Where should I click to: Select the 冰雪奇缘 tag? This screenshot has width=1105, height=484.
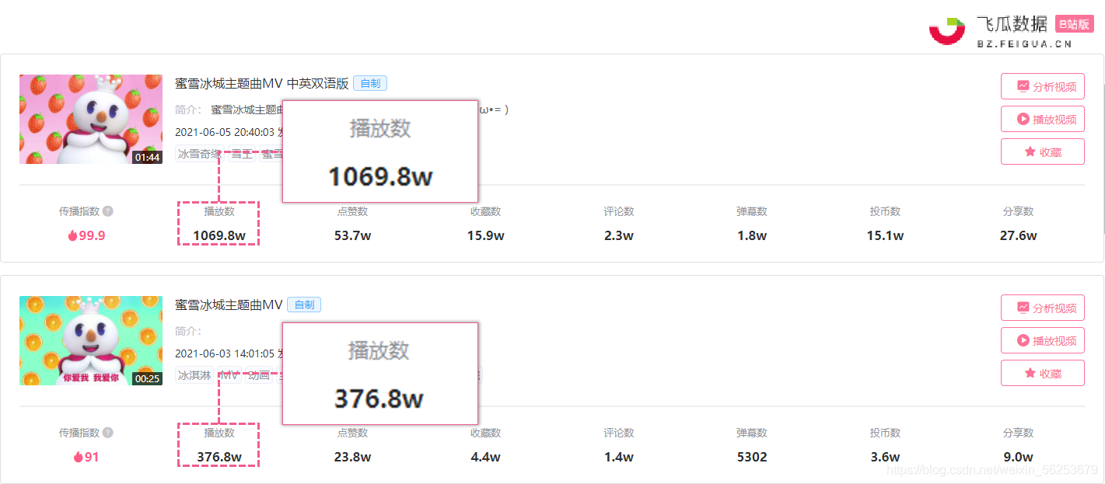pos(198,154)
